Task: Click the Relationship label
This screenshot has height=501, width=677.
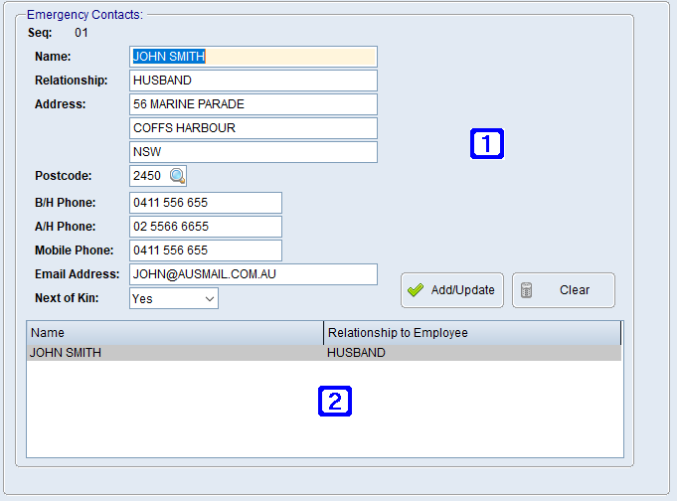Action: pyautogui.click(x=72, y=81)
